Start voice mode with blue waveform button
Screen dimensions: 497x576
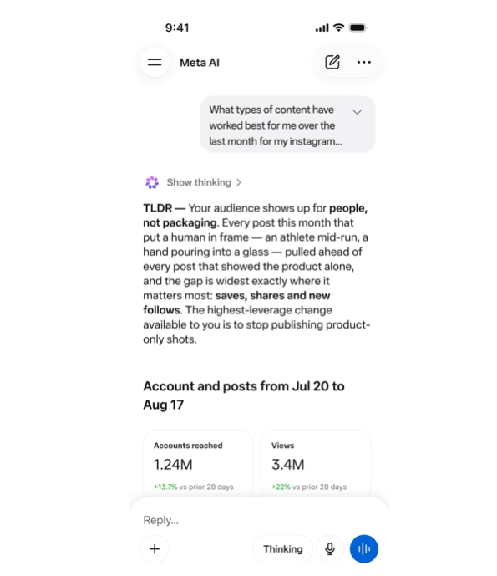point(363,548)
